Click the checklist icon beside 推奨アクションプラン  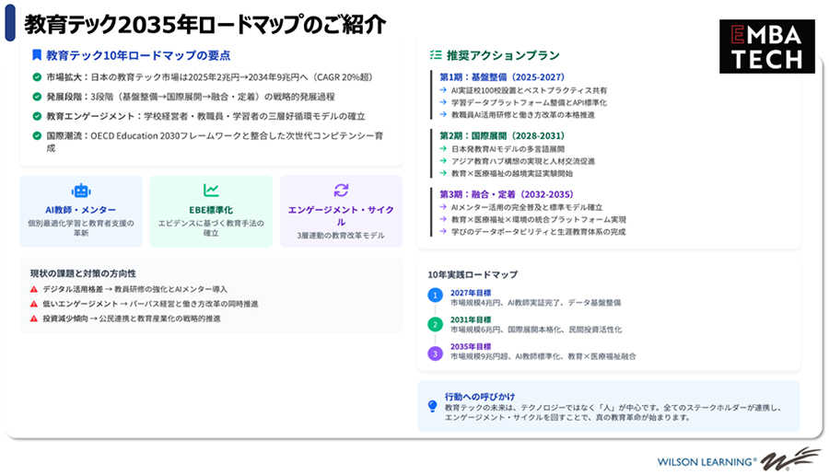tap(435, 55)
